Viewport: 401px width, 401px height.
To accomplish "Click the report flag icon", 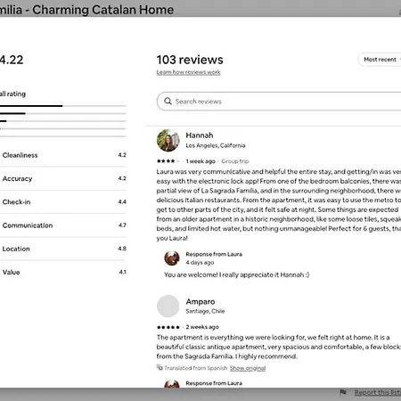I will [x=343, y=392].
